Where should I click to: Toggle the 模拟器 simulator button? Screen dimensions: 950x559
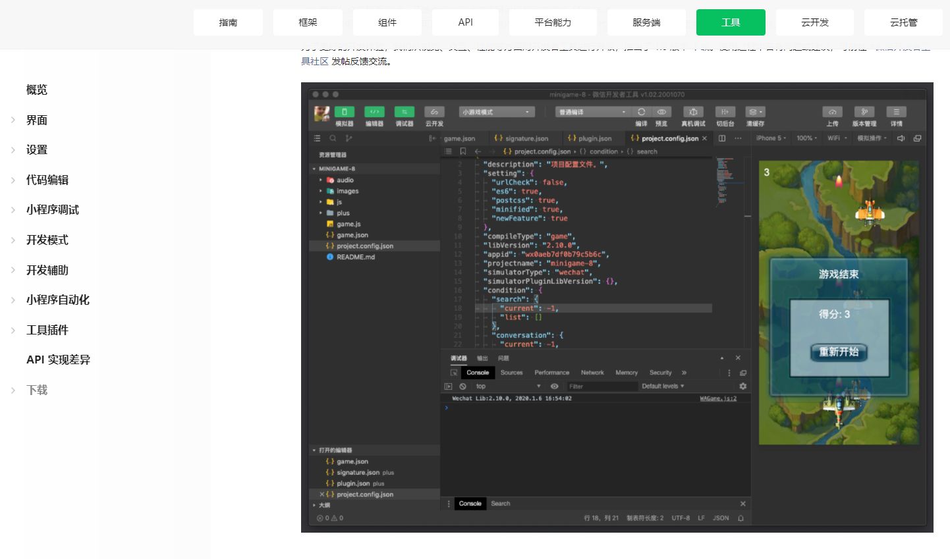tap(344, 112)
